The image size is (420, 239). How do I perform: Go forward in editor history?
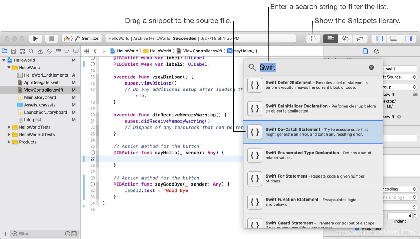pyautogui.click(x=103, y=51)
